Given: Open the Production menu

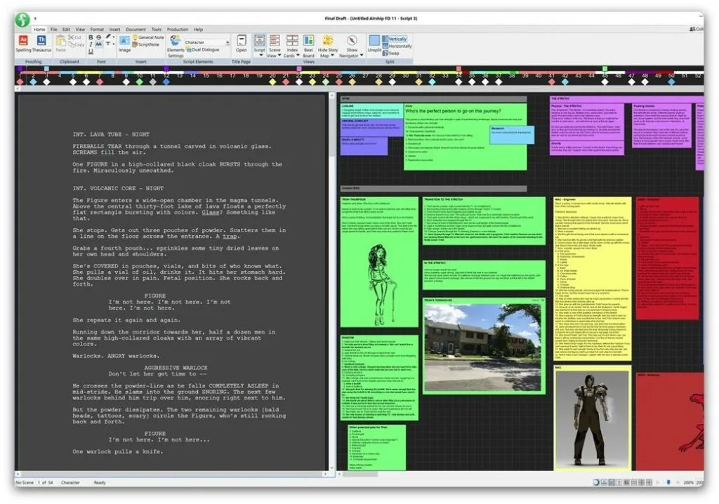Looking at the screenshot, I should click(x=178, y=29).
